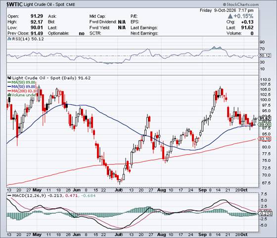Click the 83.10 moving average tag on axis
277x238 pixels.
click(x=265, y=139)
